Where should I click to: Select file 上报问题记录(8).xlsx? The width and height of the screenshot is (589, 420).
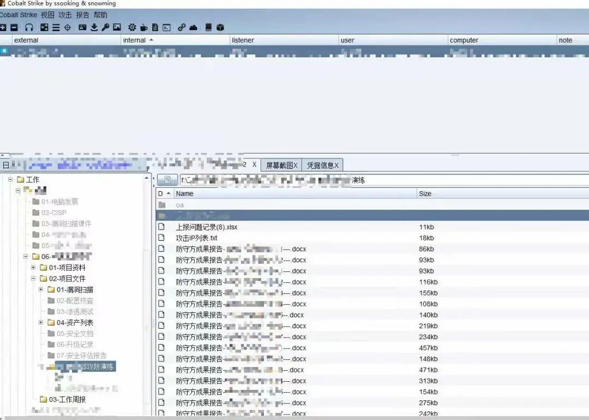372,227
